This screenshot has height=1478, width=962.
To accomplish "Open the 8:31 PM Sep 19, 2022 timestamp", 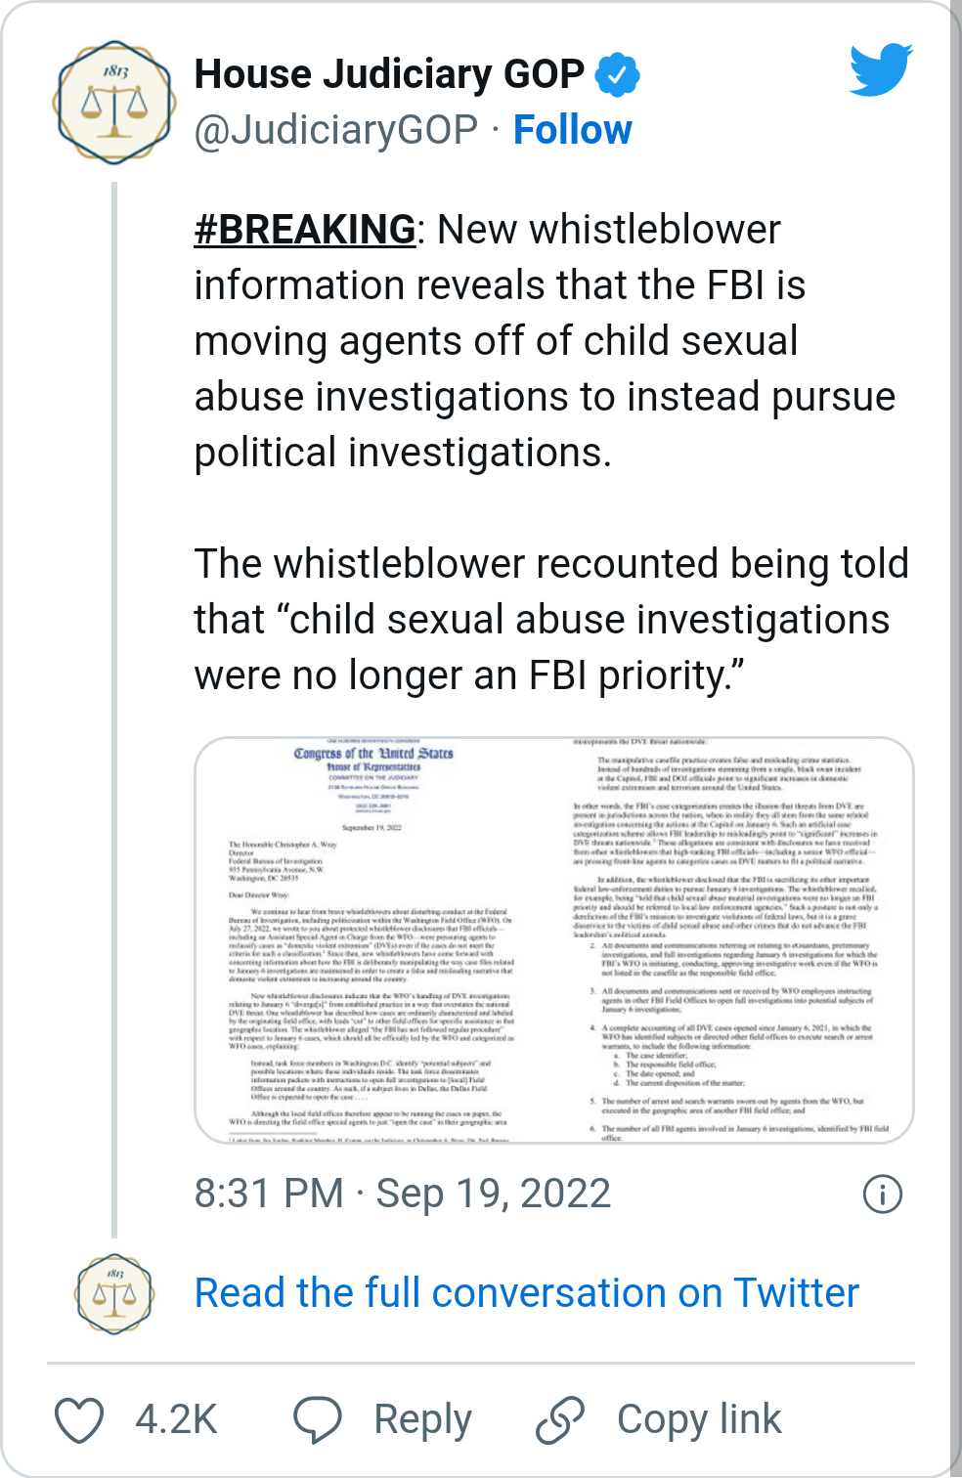I will (403, 1194).
